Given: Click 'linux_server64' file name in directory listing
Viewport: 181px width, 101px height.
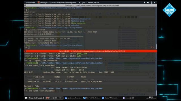Looking at the screenshot, I should (x=78, y=23).
